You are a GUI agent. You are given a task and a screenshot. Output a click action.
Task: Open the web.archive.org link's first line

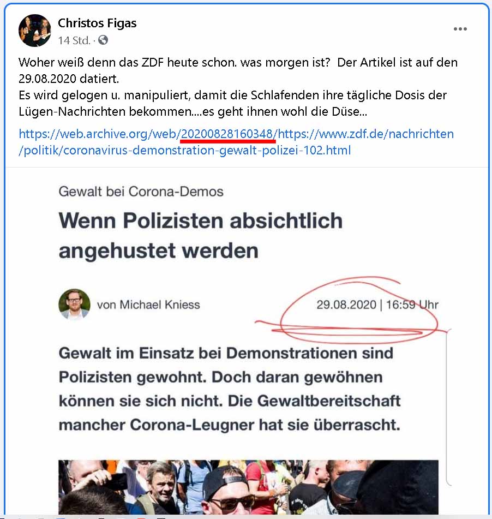tap(236, 134)
